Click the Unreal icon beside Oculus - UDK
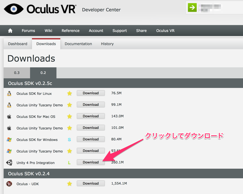The image size is (243, 194). click(x=9, y=184)
